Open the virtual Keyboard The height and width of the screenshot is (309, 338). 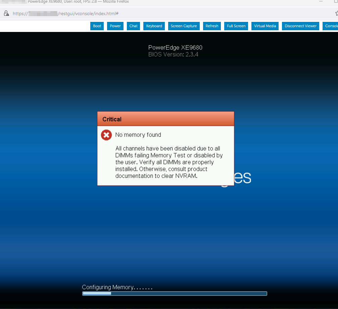point(154,26)
